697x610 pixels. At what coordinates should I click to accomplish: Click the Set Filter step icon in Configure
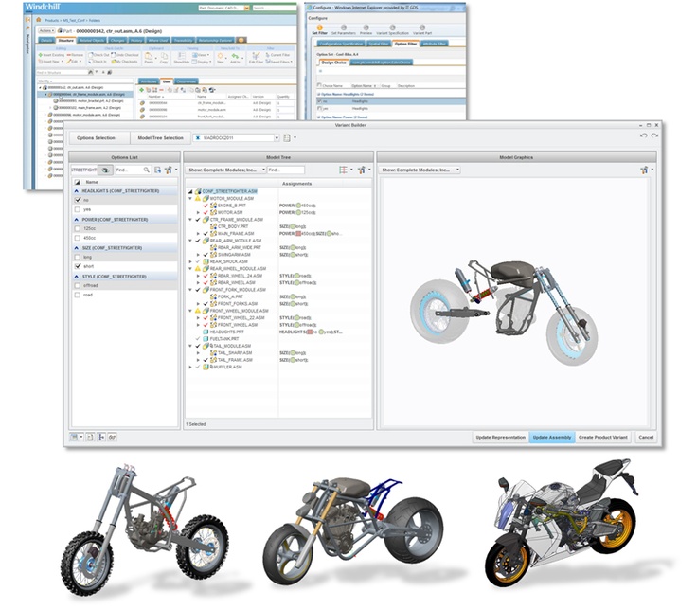(x=319, y=27)
